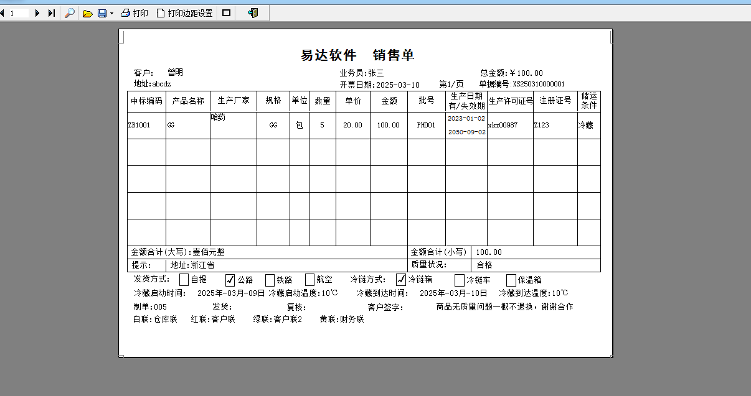This screenshot has width=751, height=396.
Task: Click the 打印 print button
Action: coord(135,12)
